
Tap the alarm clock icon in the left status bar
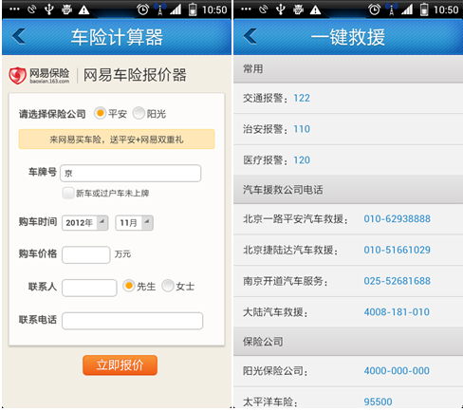[x=142, y=9]
